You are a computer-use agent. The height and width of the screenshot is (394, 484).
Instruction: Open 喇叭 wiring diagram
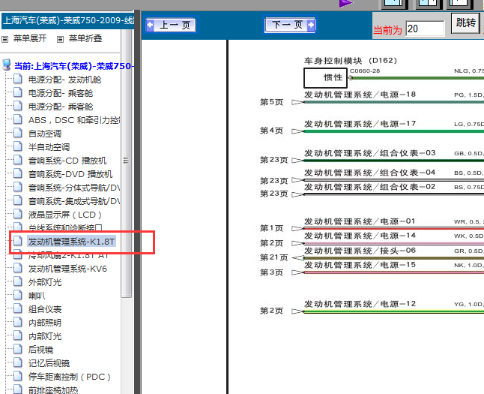[37, 296]
